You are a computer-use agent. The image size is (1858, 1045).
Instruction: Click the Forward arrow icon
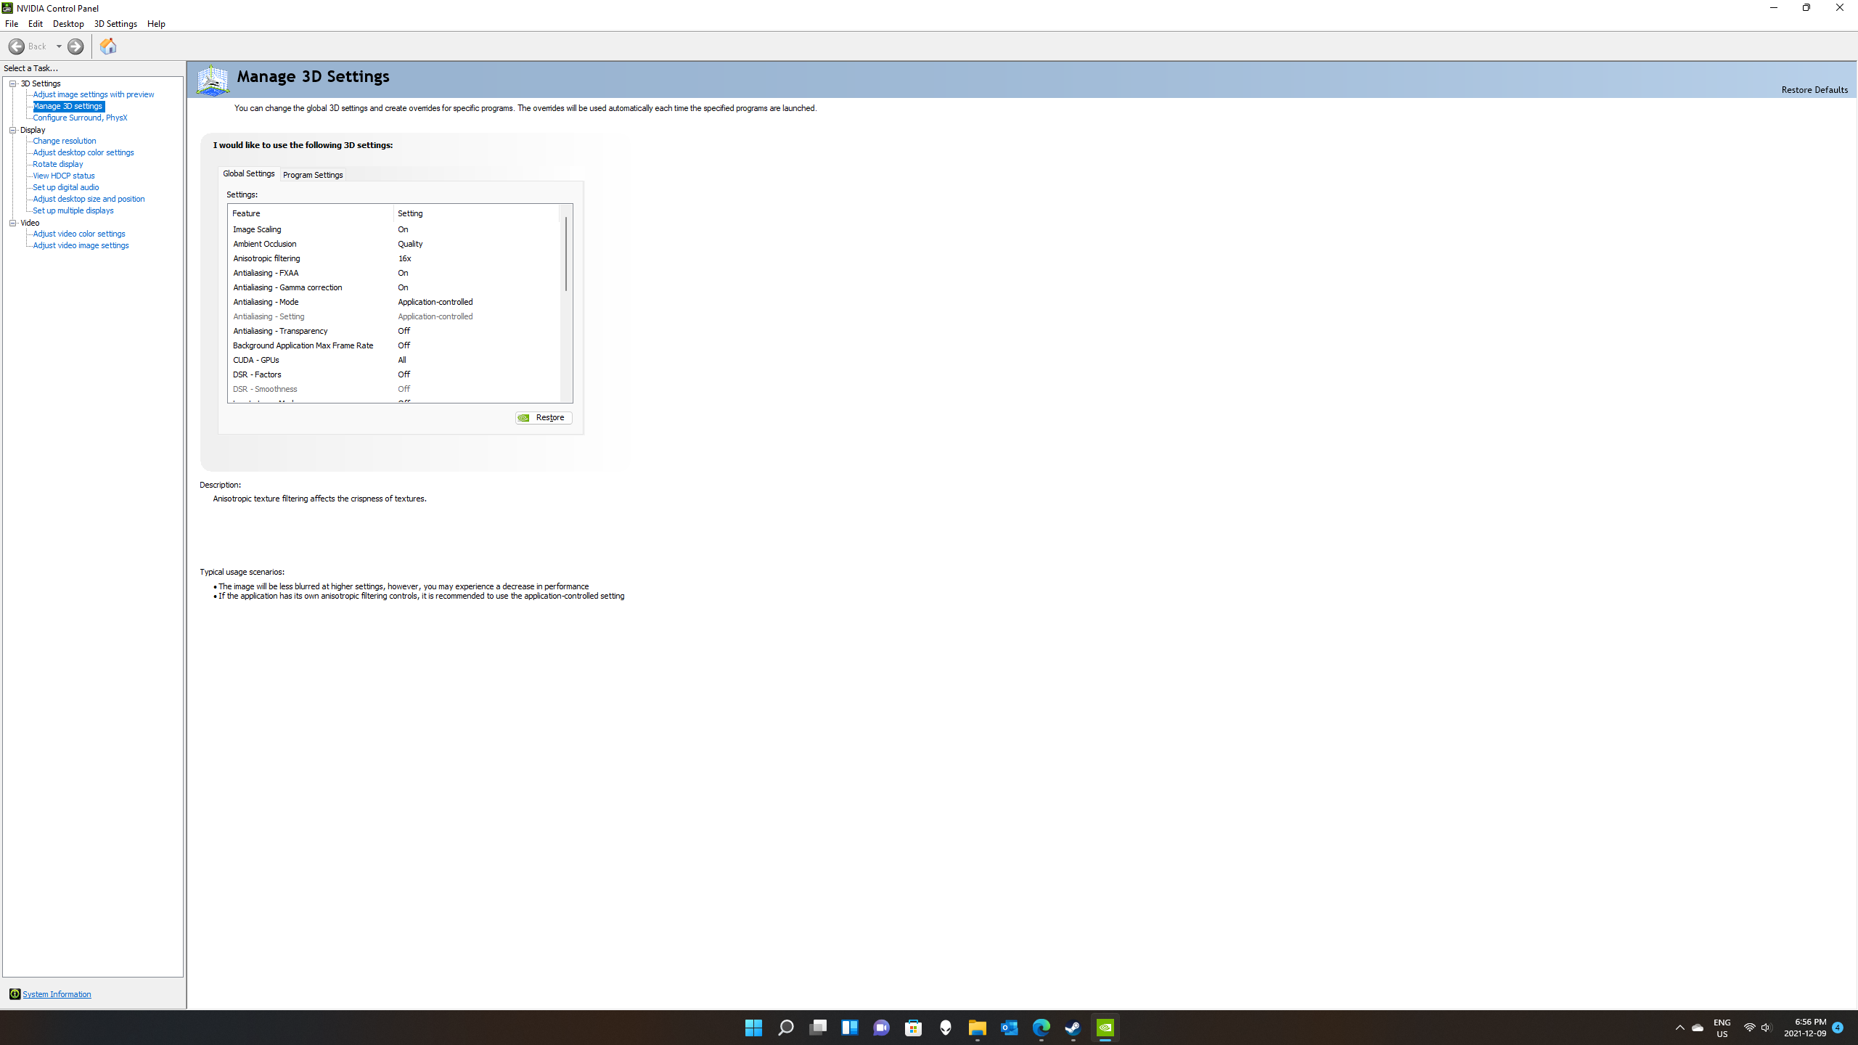75,46
